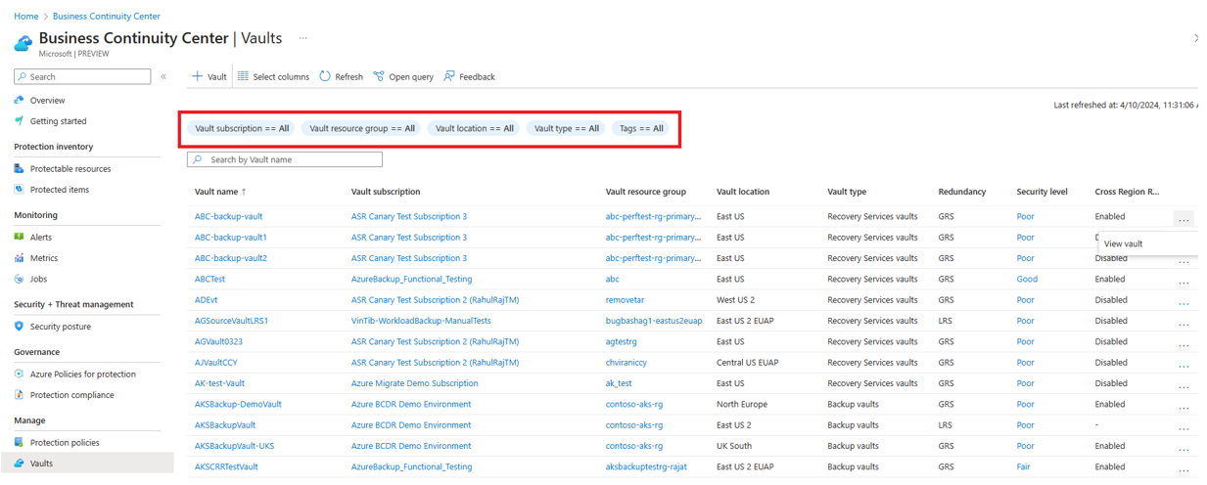This screenshot has height=485, width=1207.
Task: Open the Vault location == All filter
Action: [x=475, y=128]
